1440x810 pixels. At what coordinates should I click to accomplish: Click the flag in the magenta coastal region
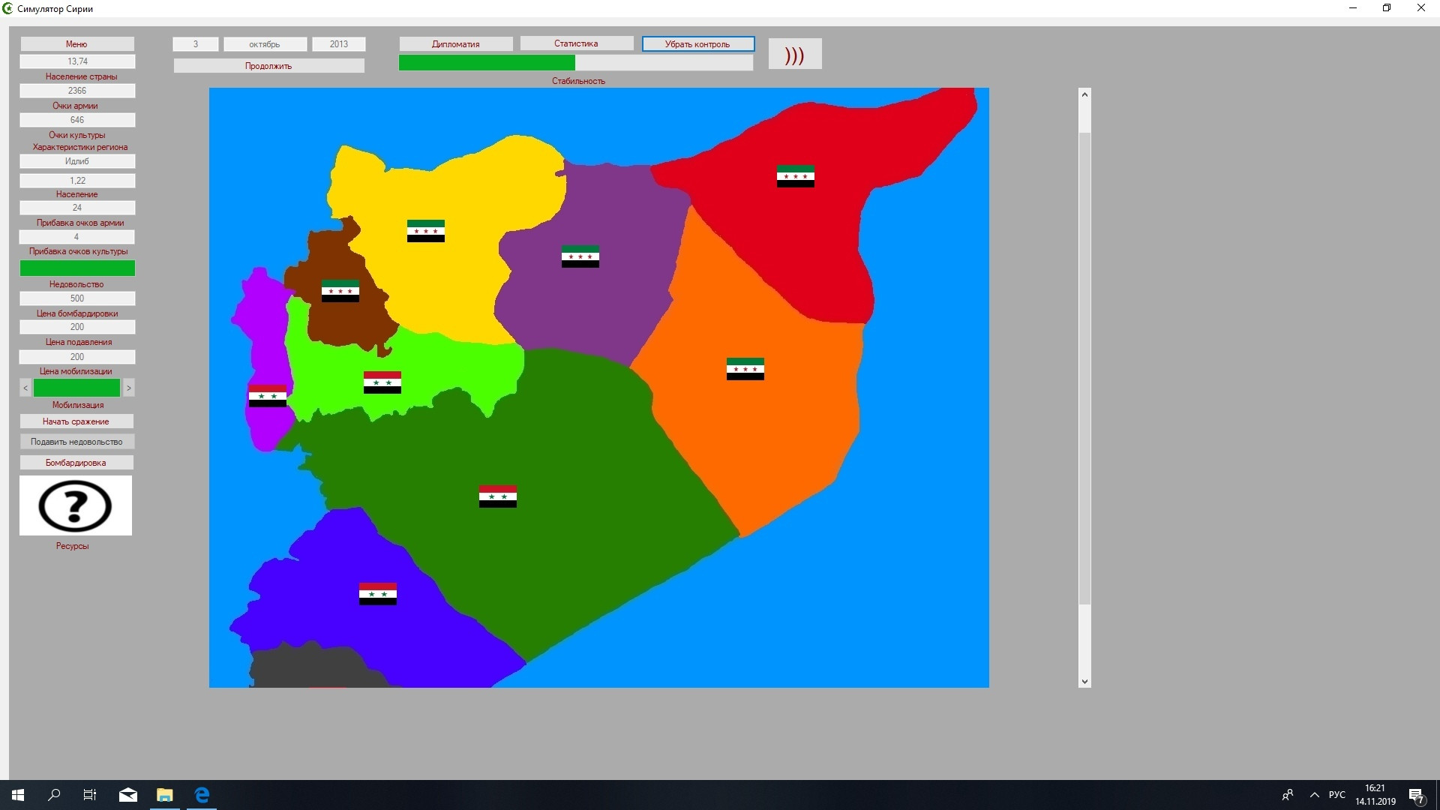tap(268, 396)
